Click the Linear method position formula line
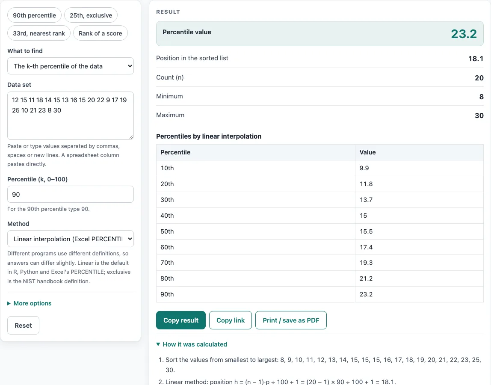This screenshot has width=491, height=385. (281, 382)
